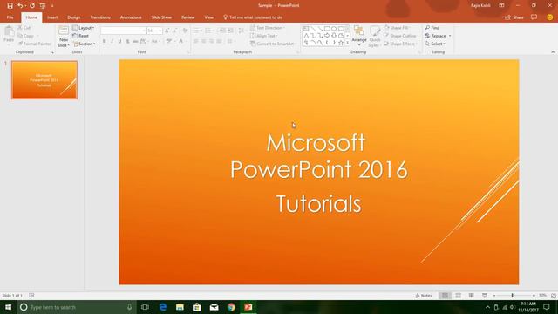Screen dimensions: 558x314
Task: Switch to the Review tab
Action: 188,17
